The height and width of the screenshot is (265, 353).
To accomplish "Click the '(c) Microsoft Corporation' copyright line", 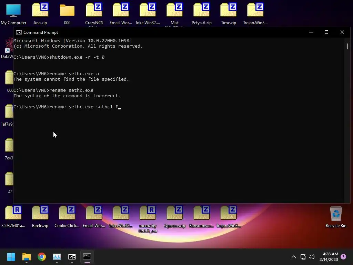I will (x=78, y=46).
